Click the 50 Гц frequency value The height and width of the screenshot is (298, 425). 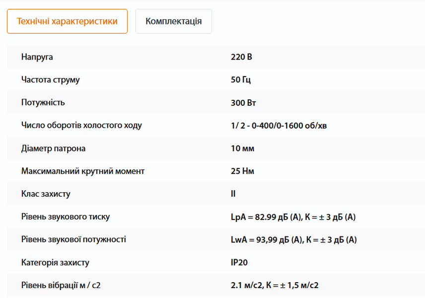click(241, 80)
